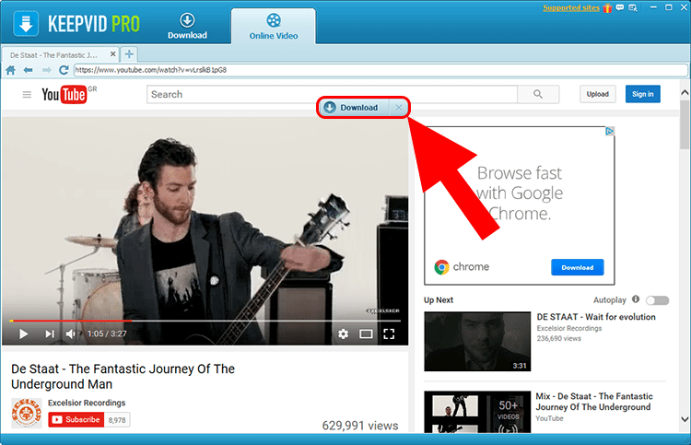Click the Chrome ad's blue Download button
Screen dimensions: 691x445
click(x=578, y=267)
